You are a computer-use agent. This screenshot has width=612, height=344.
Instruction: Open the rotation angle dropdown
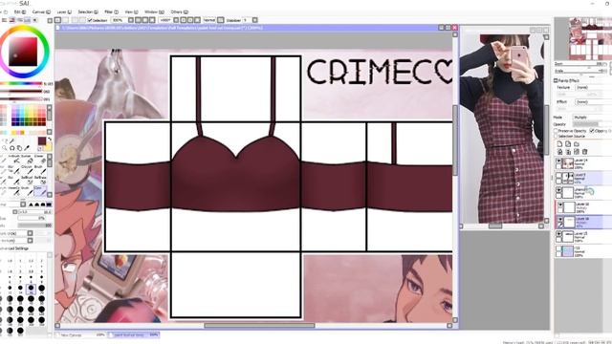coord(176,20)
